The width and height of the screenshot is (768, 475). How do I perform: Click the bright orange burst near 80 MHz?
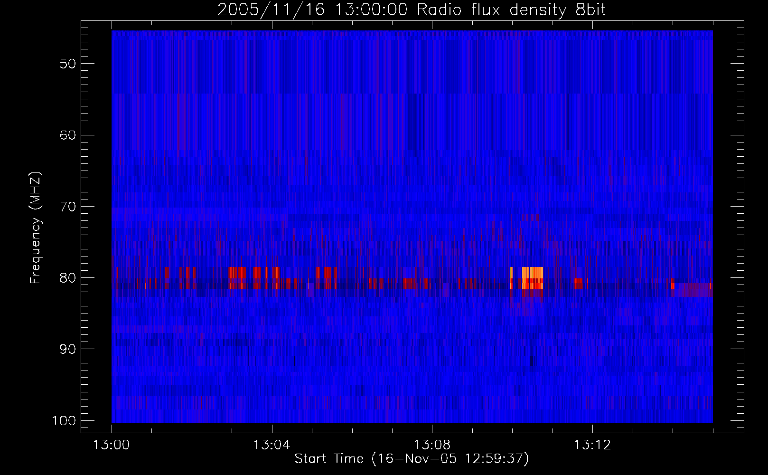(x=533, y=278)
